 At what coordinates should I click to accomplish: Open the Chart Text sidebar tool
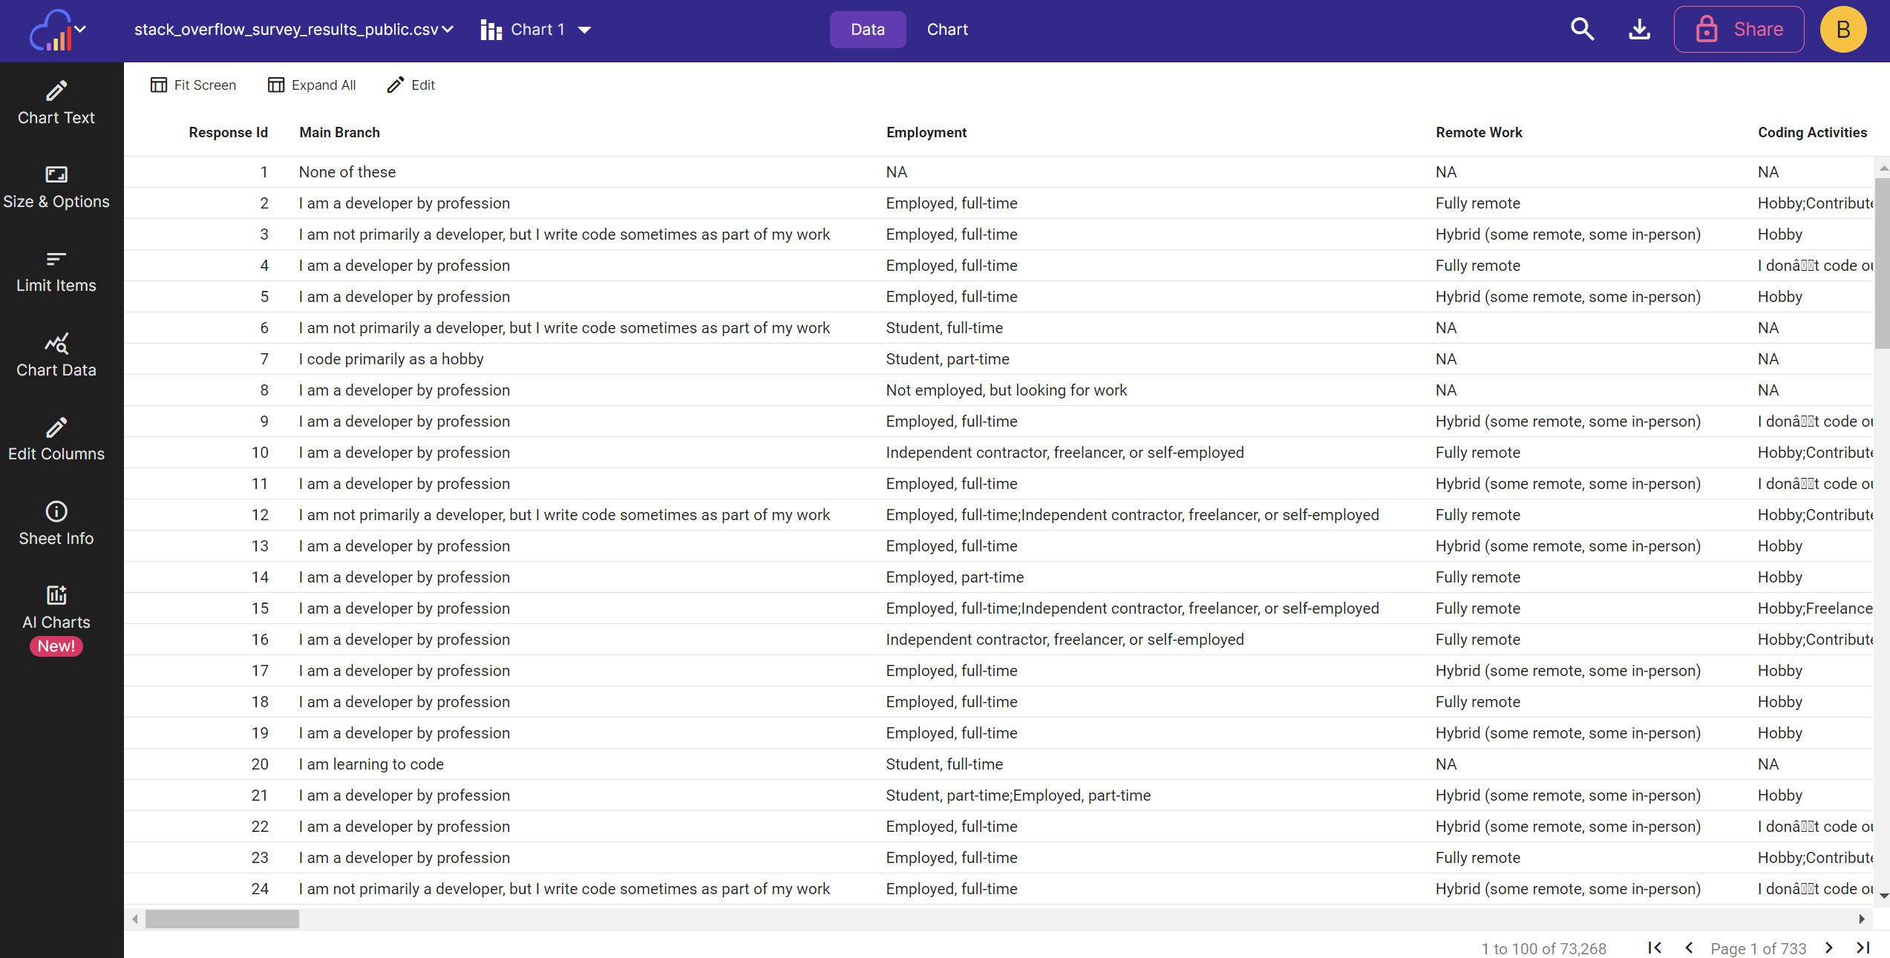click(56, 103)
